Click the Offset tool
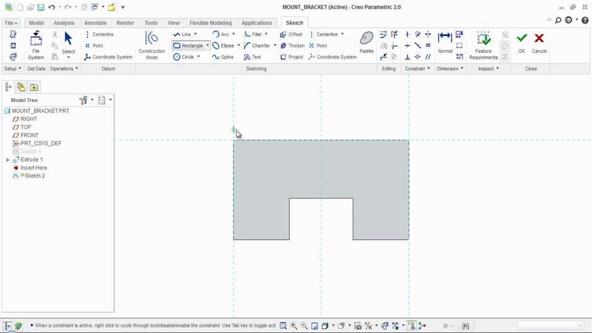The height and width of the screenshot is (333, 592). point(291,35)
